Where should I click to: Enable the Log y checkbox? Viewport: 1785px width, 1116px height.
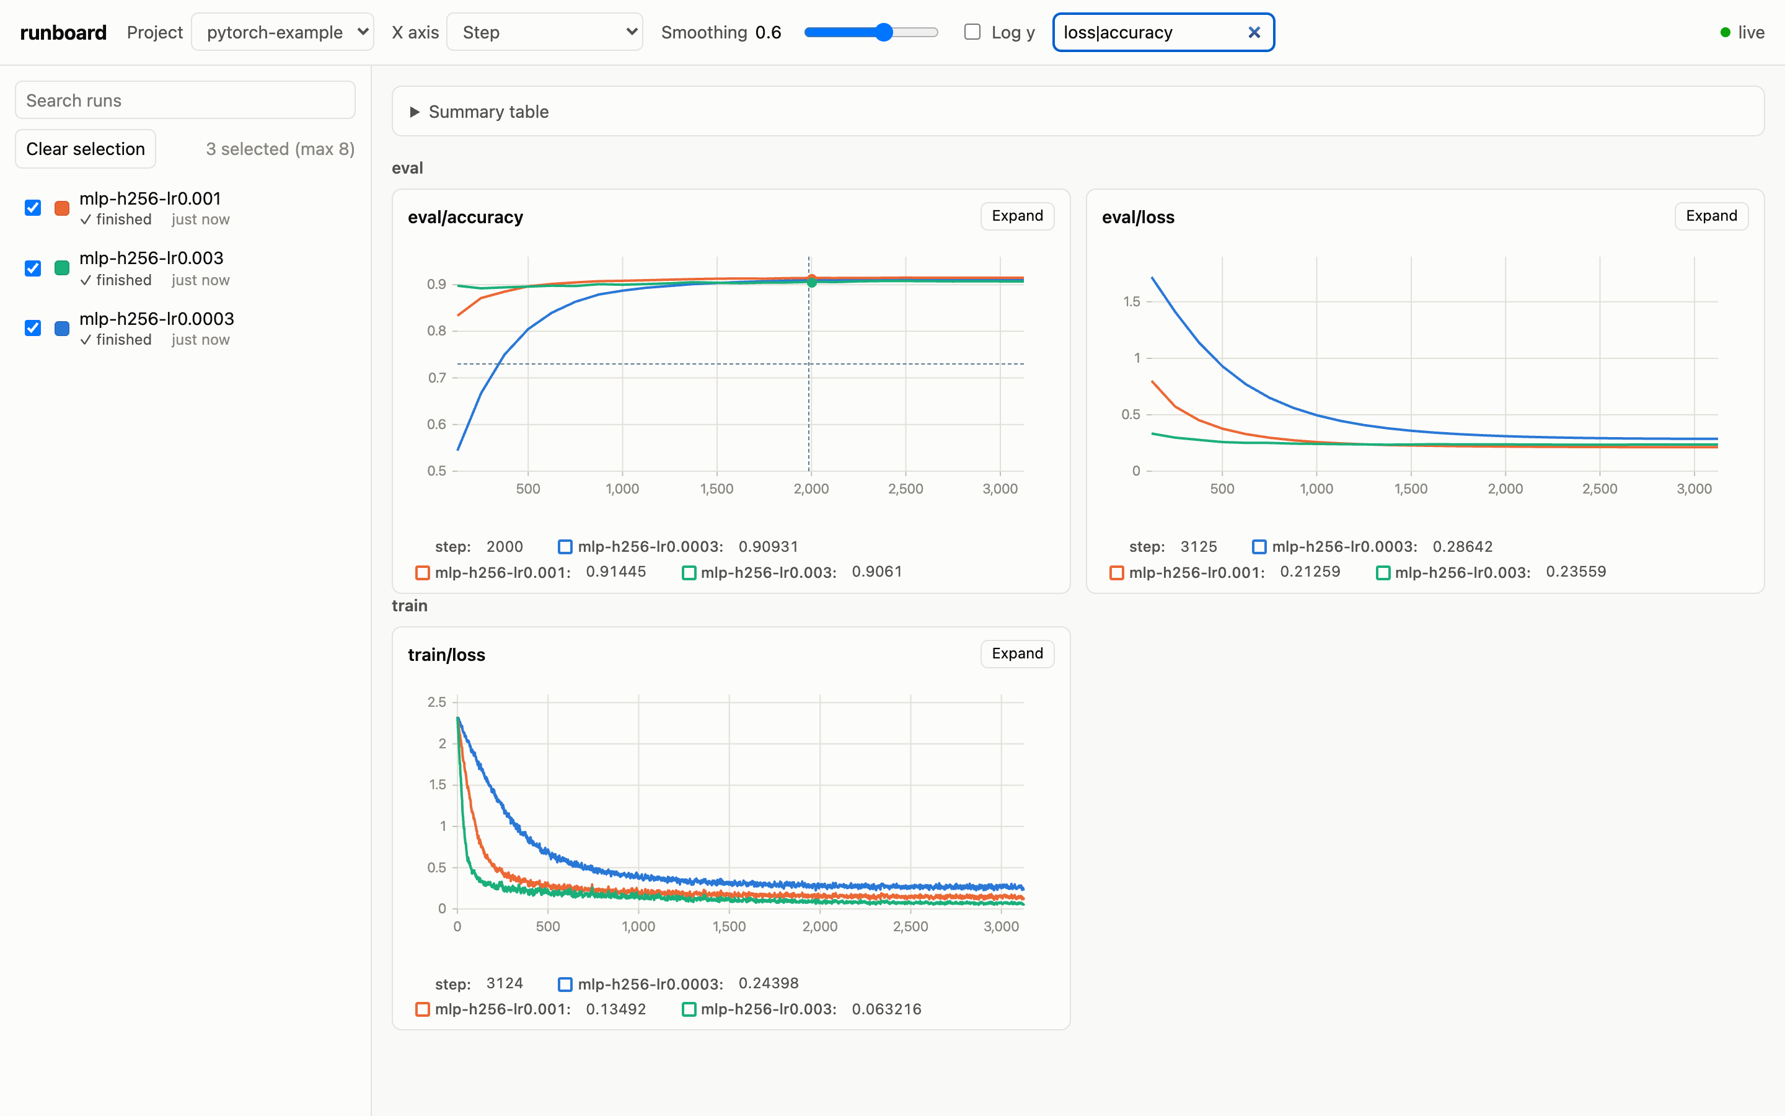(972, 32)
